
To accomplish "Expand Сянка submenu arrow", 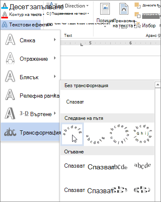I will [55, 40].
